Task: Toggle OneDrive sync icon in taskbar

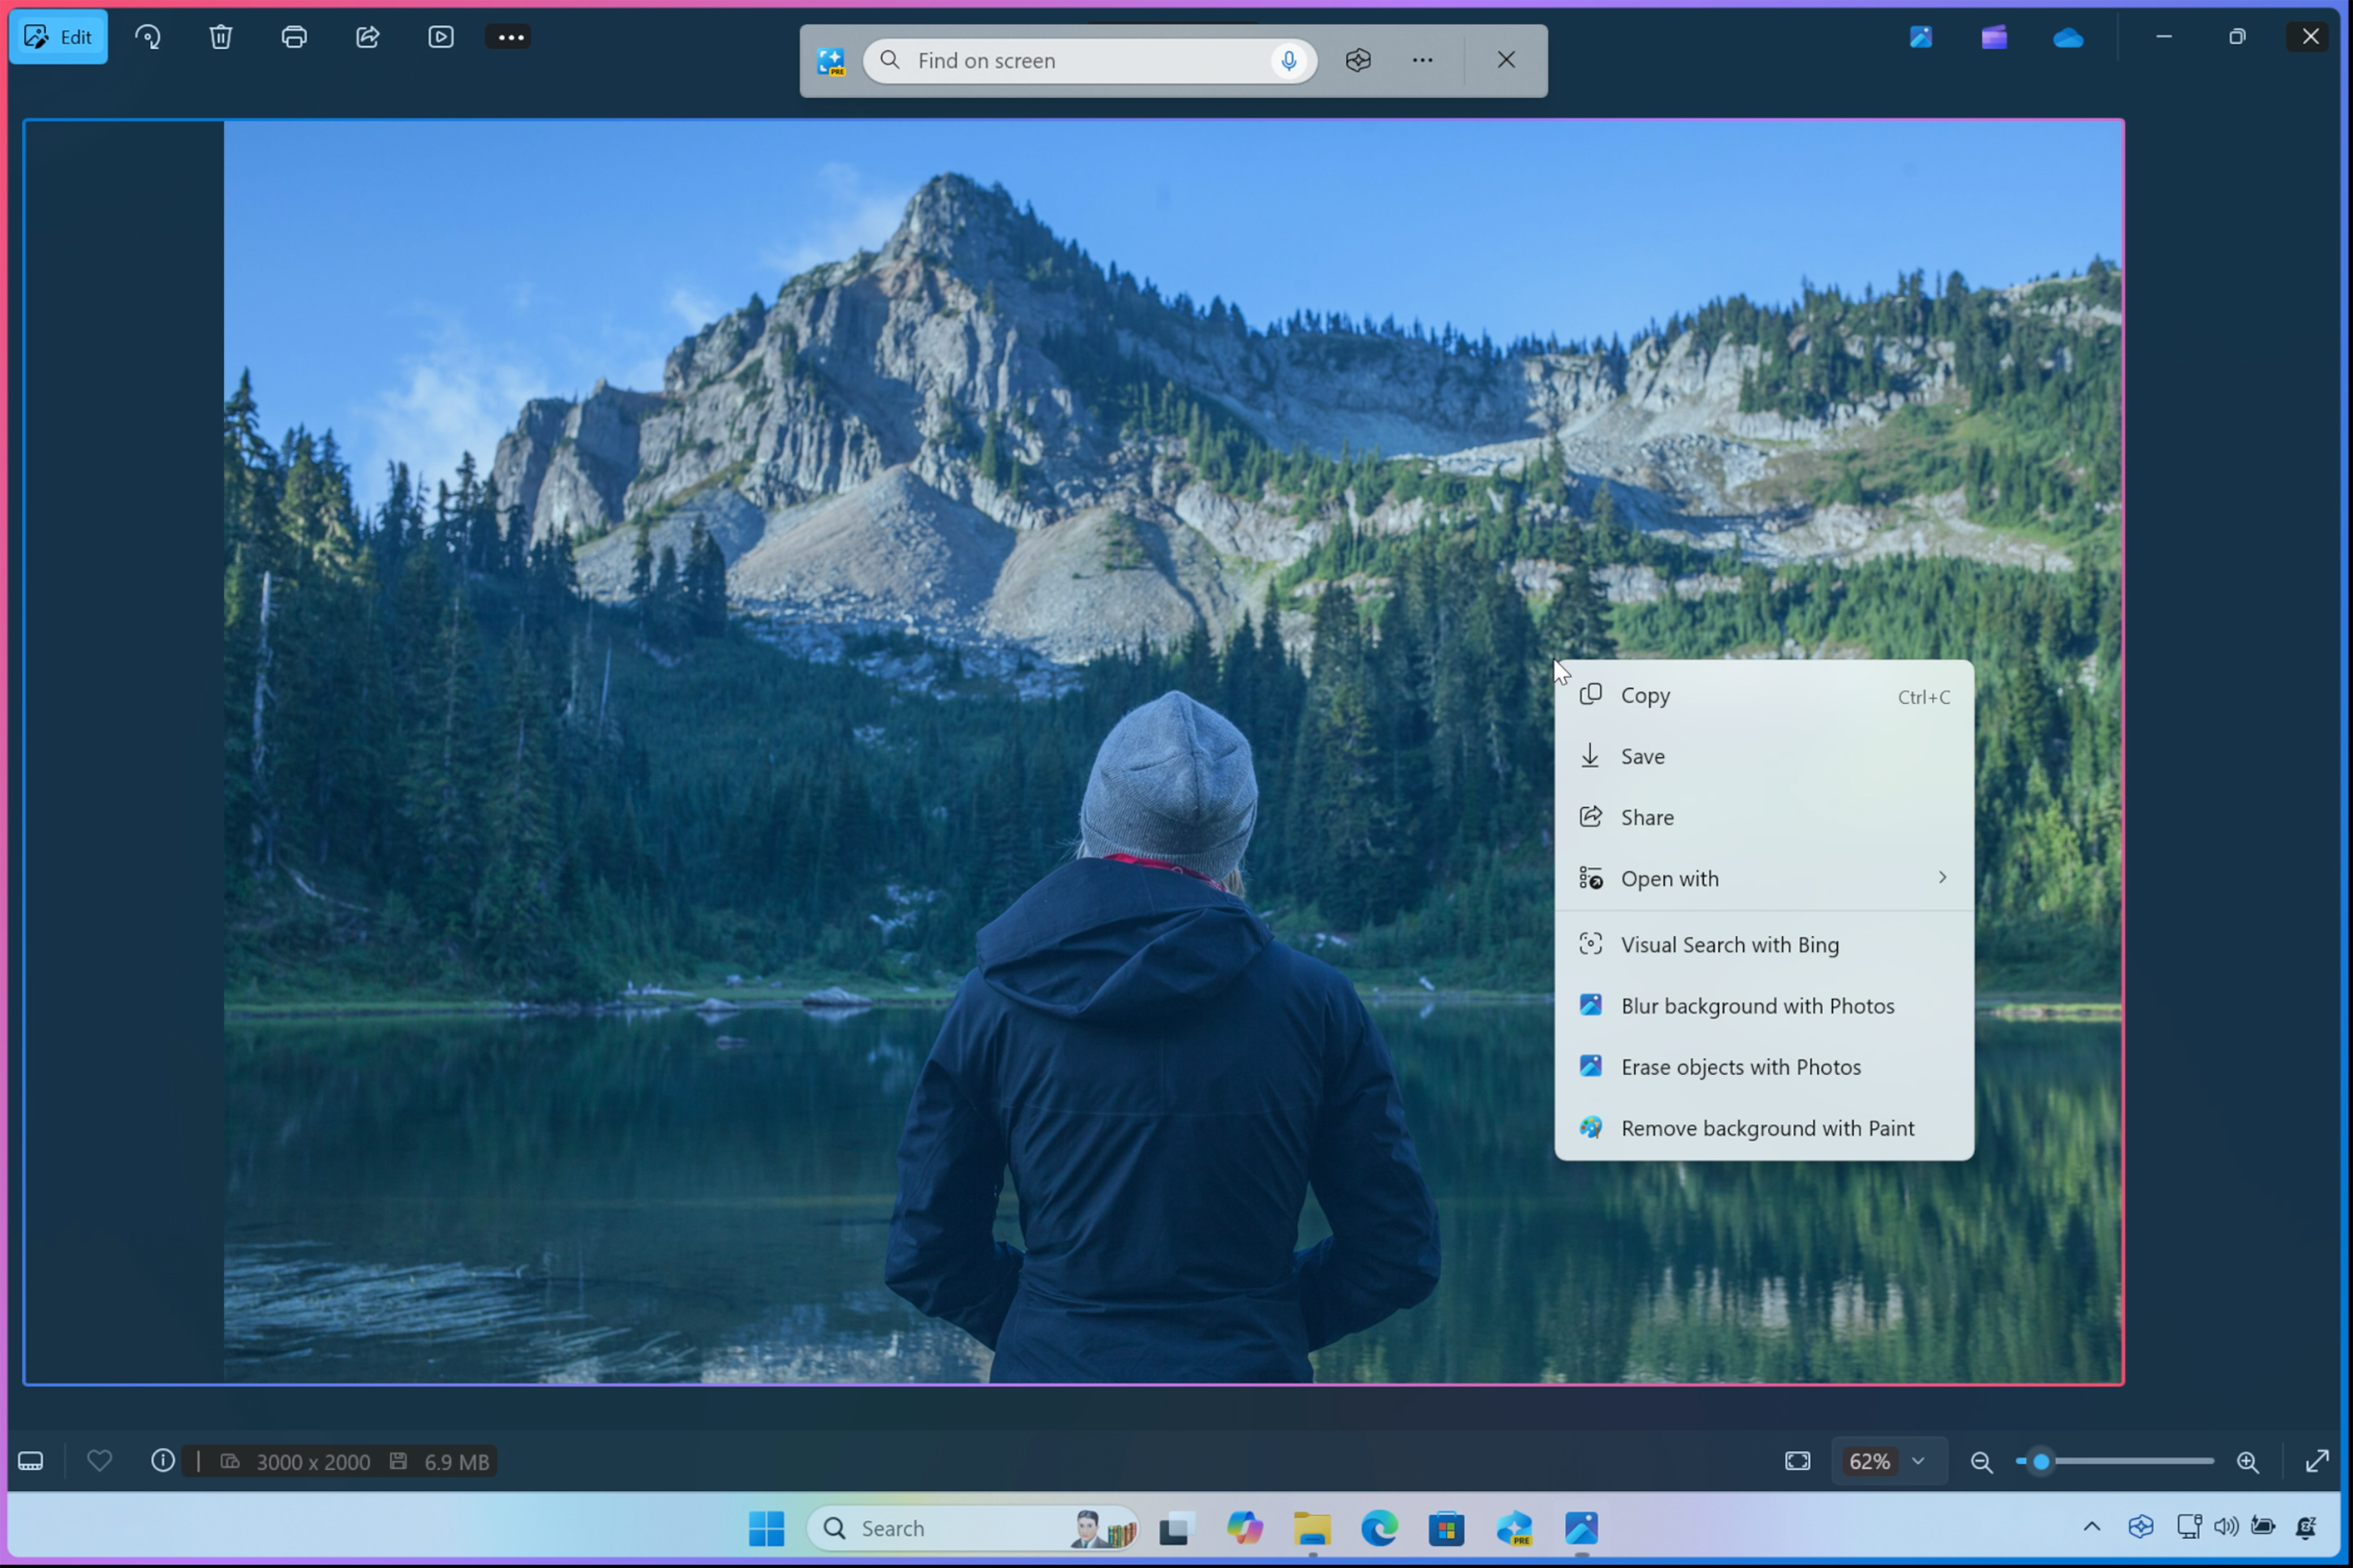Action: coord(2067,35)
